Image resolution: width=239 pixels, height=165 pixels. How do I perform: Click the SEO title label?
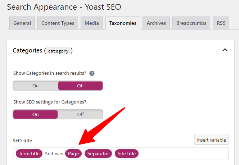click(22, 141)
